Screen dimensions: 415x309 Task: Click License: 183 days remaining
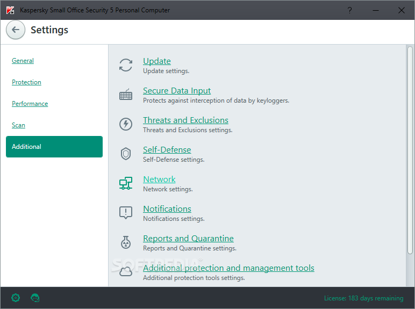coord(363,298)
